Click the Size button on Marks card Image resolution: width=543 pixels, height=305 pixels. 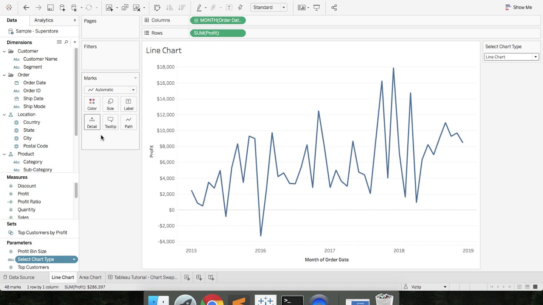110,104
